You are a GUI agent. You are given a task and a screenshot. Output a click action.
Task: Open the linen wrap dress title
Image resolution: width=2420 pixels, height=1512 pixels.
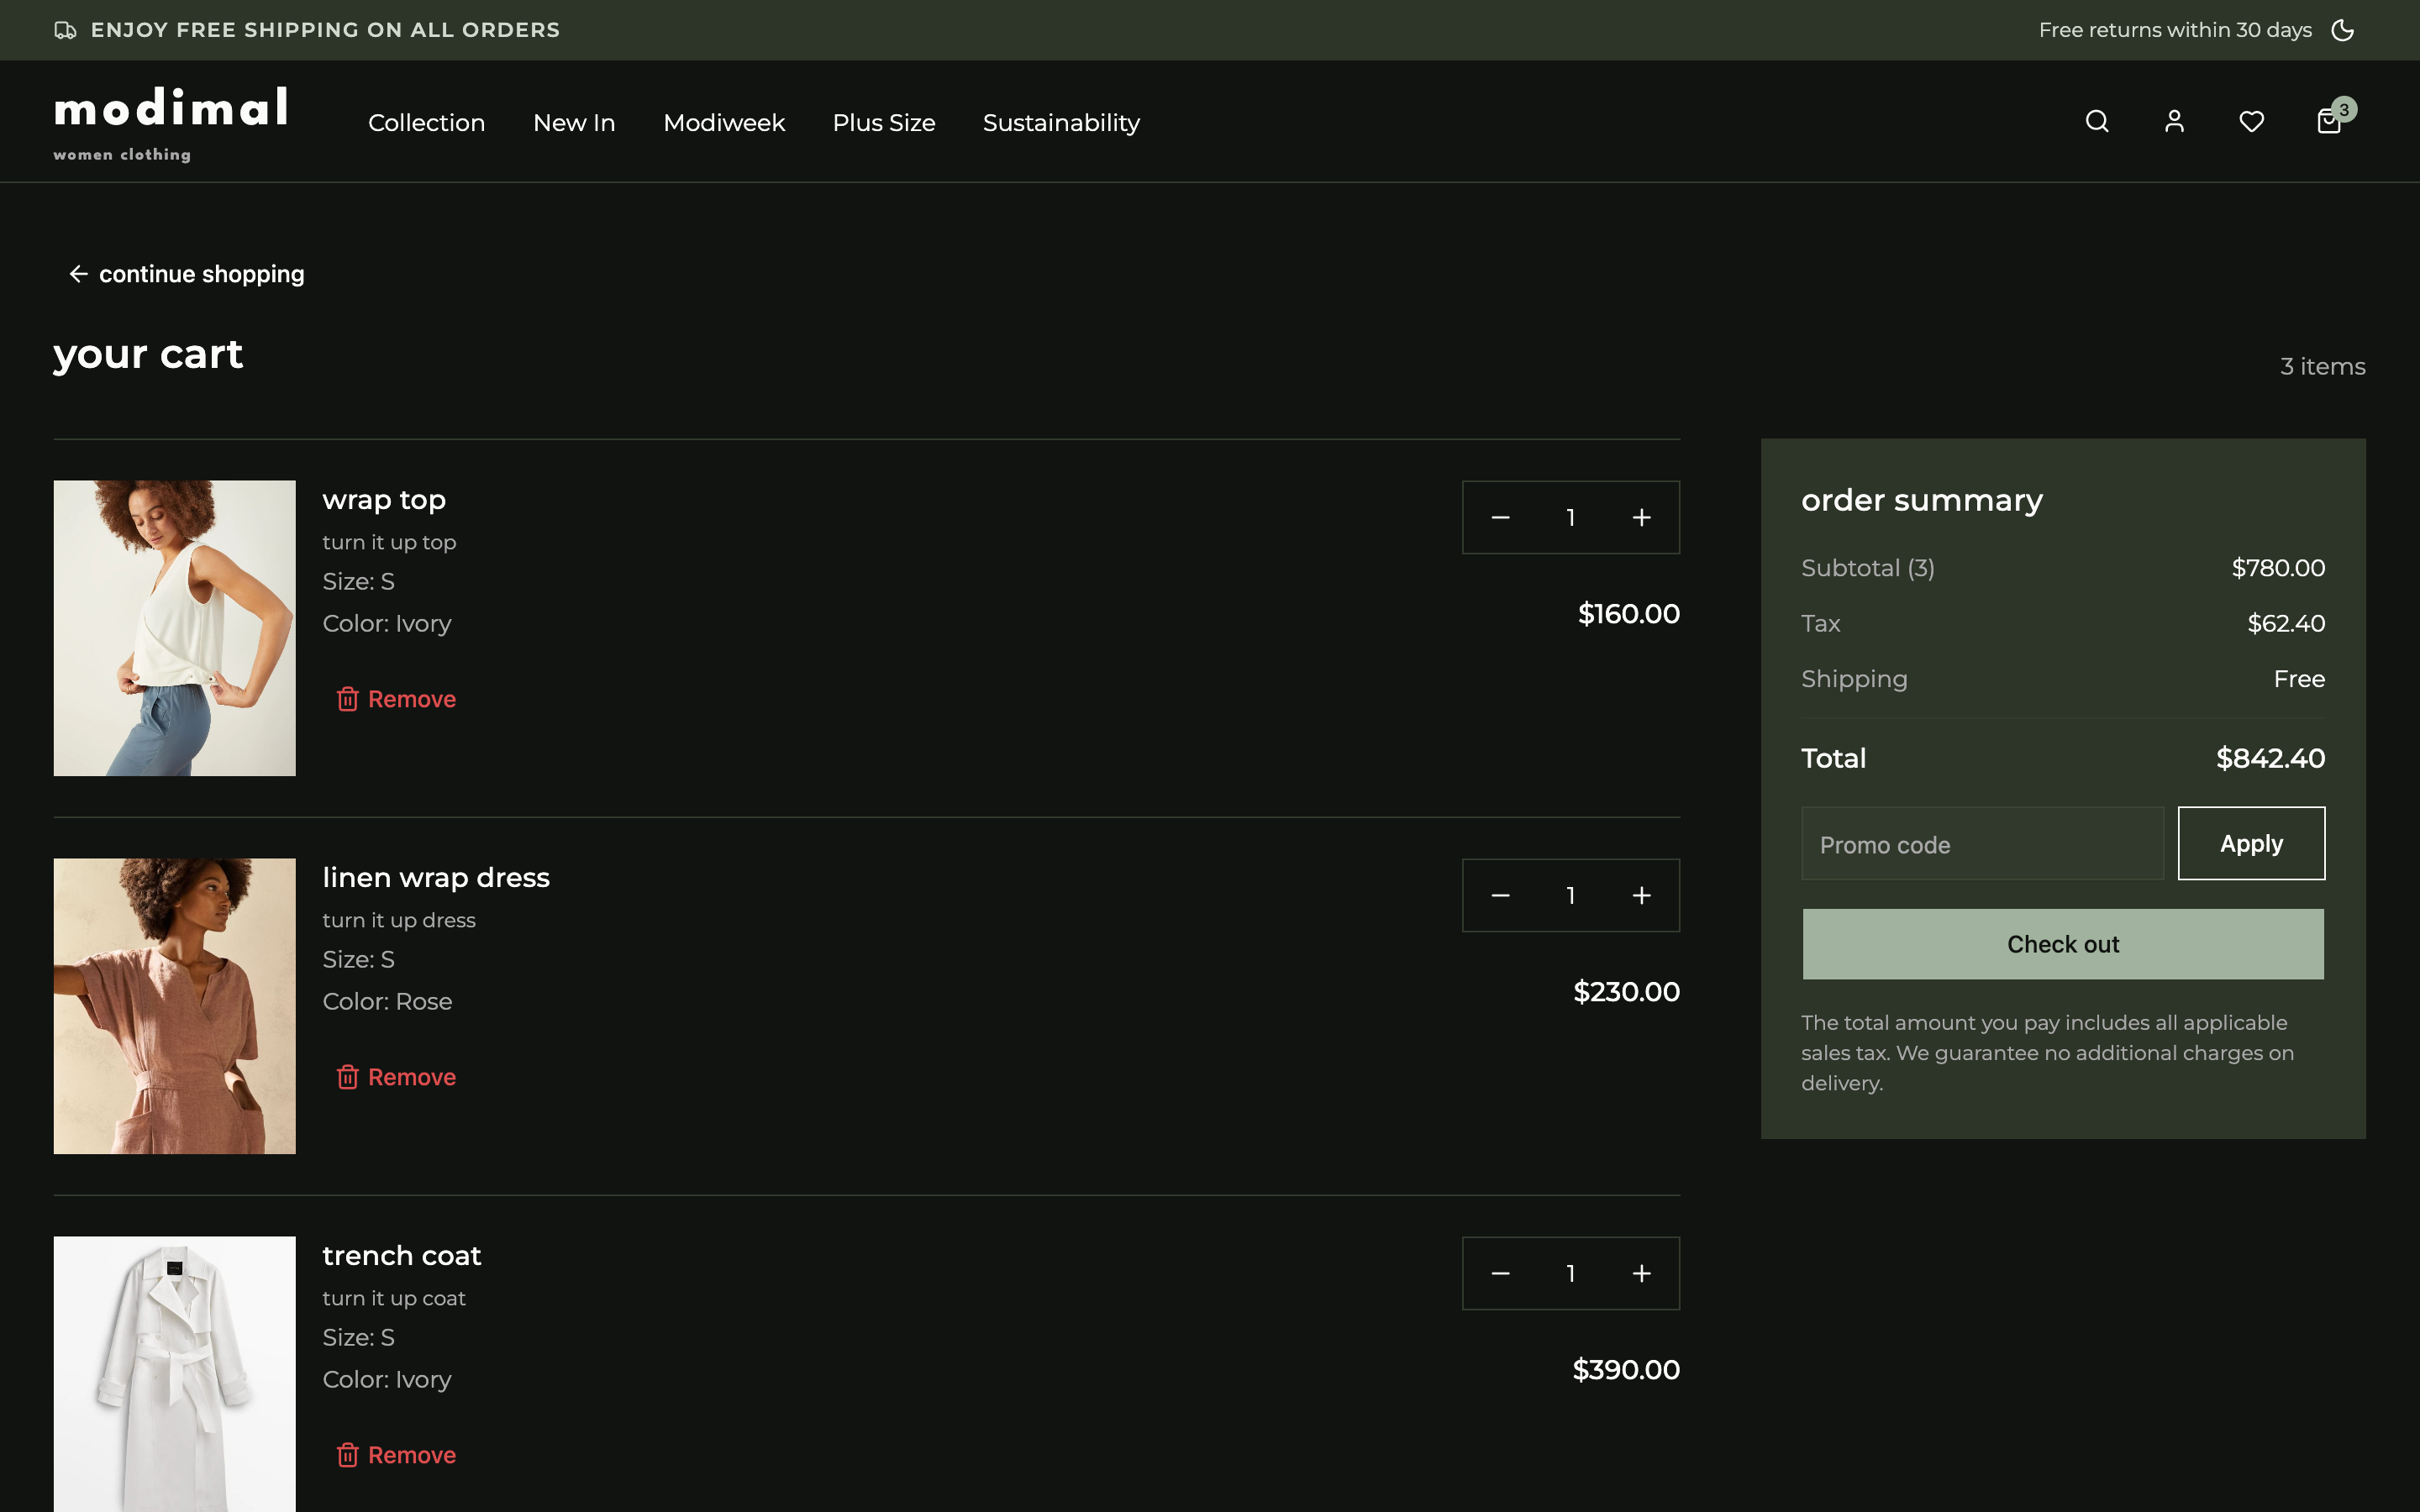click(436, 878)
